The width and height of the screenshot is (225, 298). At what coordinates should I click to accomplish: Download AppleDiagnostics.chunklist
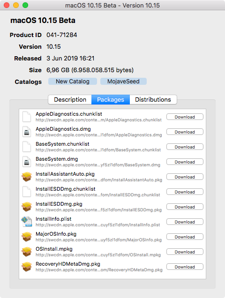[185, 117]
